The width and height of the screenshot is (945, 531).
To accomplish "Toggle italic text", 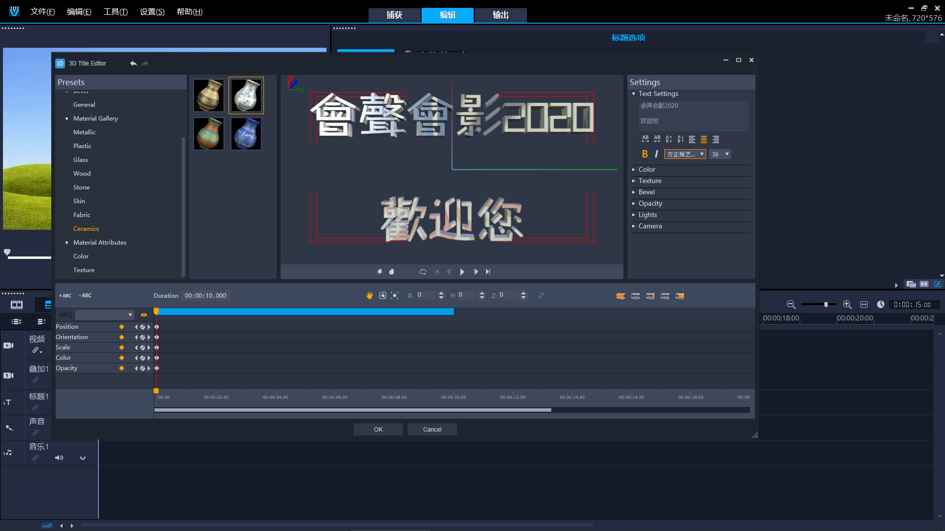I will tap(656, 154).
